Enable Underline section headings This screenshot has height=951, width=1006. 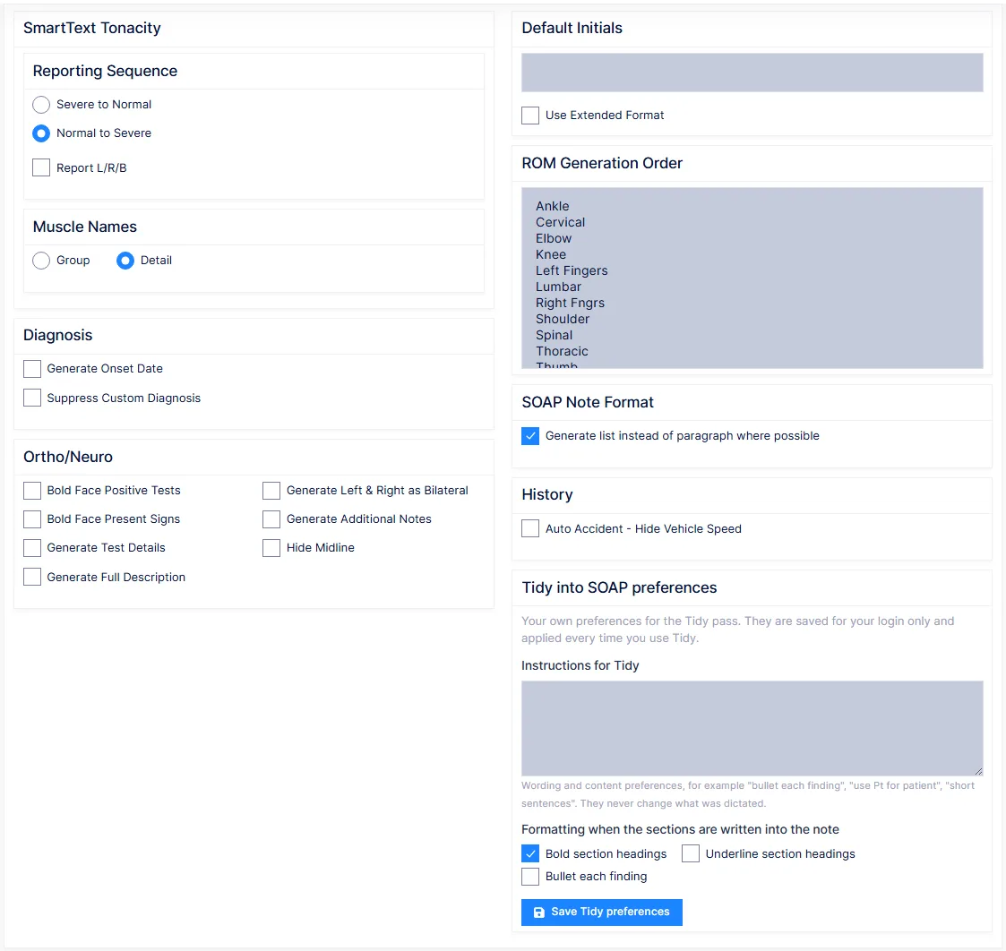691,853
